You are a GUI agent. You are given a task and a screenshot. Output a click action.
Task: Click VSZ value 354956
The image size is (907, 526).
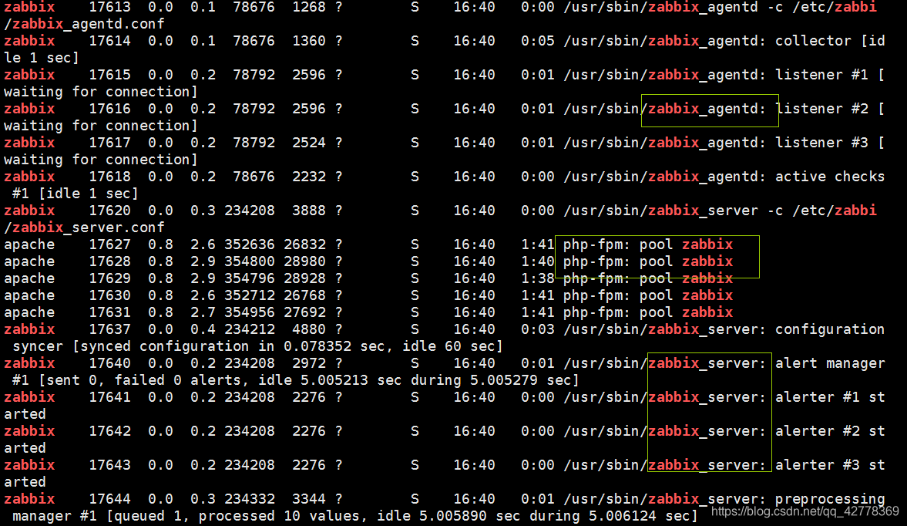tap(250, 312)
